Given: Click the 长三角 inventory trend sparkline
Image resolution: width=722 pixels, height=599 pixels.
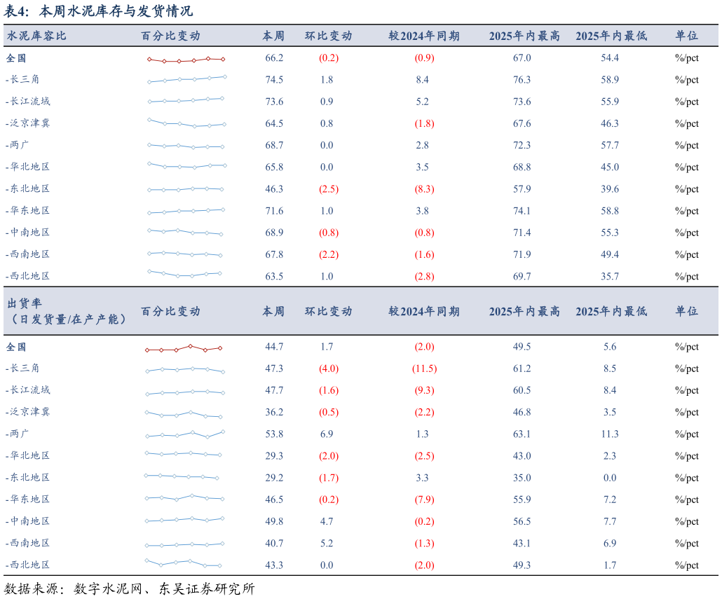Looking at the screenshot, I should pos(186,81).
